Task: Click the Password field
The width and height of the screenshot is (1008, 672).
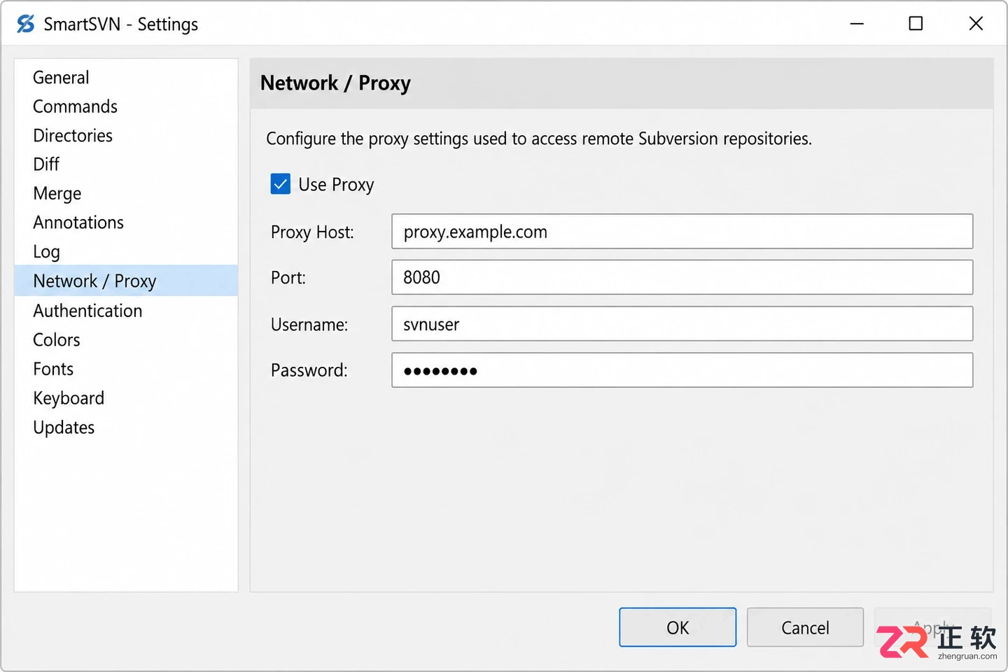Action: click(682, 370)
